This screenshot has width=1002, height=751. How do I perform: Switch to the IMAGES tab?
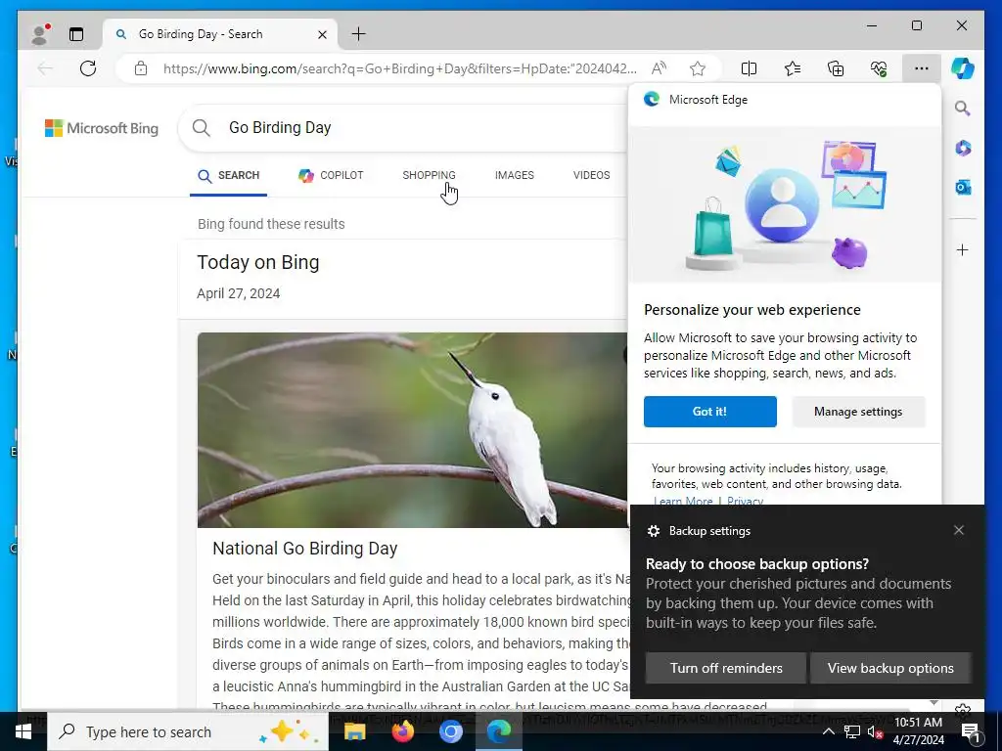coord(515,176)
